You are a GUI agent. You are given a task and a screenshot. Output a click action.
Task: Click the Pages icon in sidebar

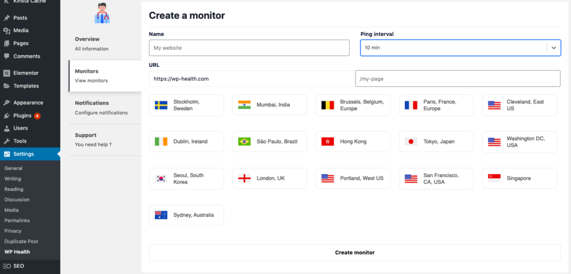pos(7,43)
